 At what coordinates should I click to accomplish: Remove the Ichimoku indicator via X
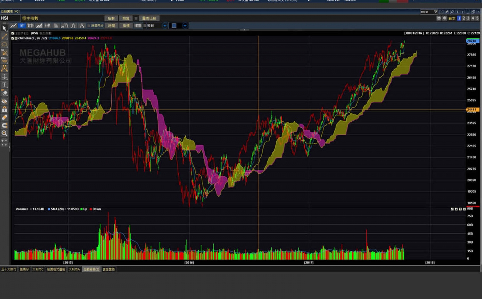pos(16,38)
